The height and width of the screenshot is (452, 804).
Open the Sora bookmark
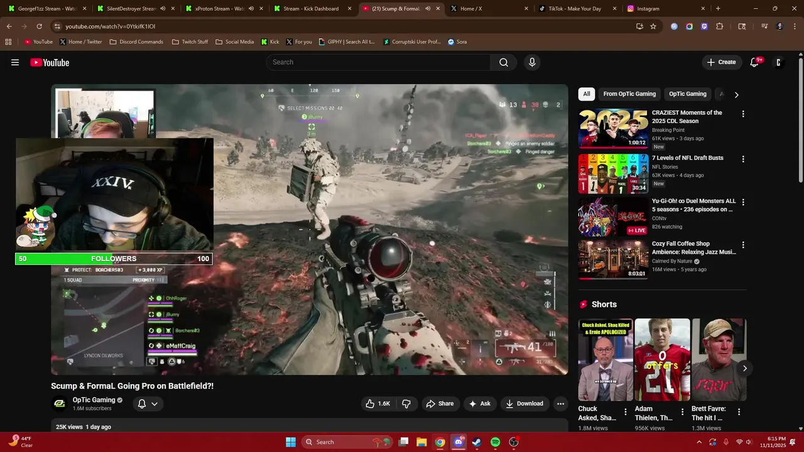457,42
